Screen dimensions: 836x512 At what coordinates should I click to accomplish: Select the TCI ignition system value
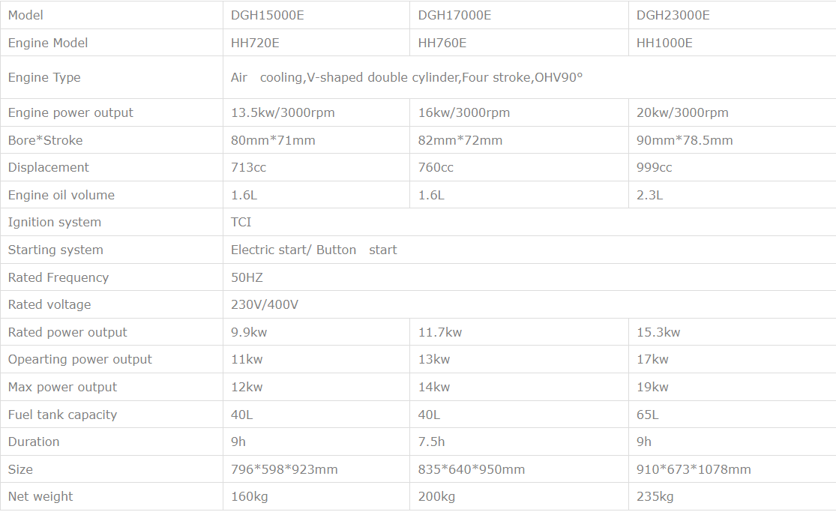[x=241, y=222]
